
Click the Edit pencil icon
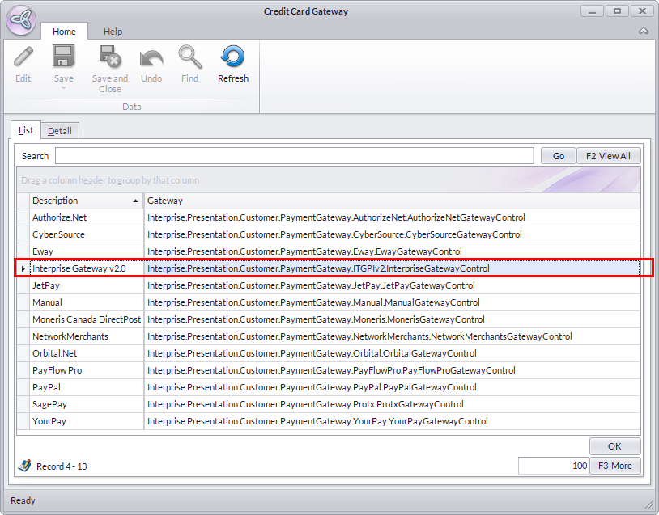click(23, 57)
